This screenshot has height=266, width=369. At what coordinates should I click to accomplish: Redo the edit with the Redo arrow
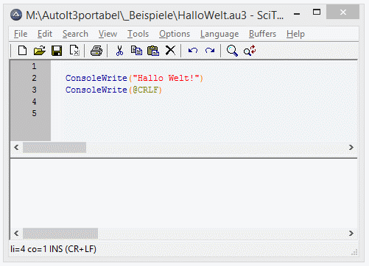210,51
